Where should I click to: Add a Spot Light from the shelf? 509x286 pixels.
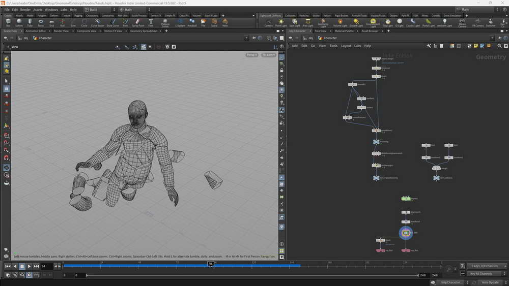point(295,23)
